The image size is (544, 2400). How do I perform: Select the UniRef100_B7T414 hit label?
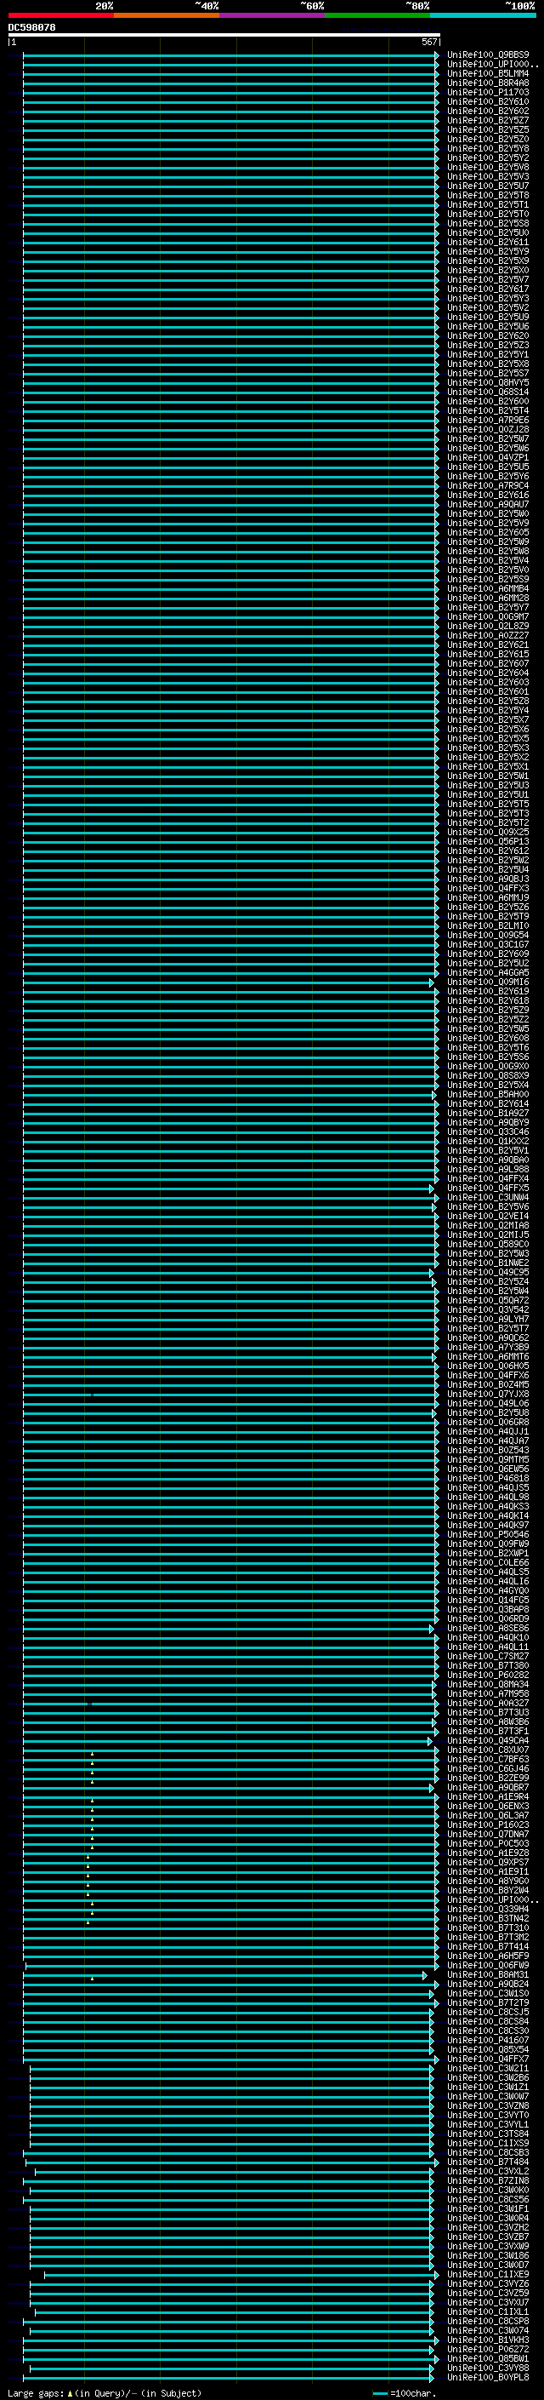[x=488, y=1946]
